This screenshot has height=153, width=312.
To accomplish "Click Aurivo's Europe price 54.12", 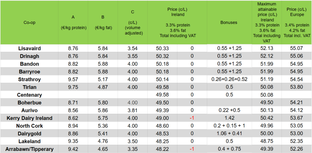I will [297, 110].
